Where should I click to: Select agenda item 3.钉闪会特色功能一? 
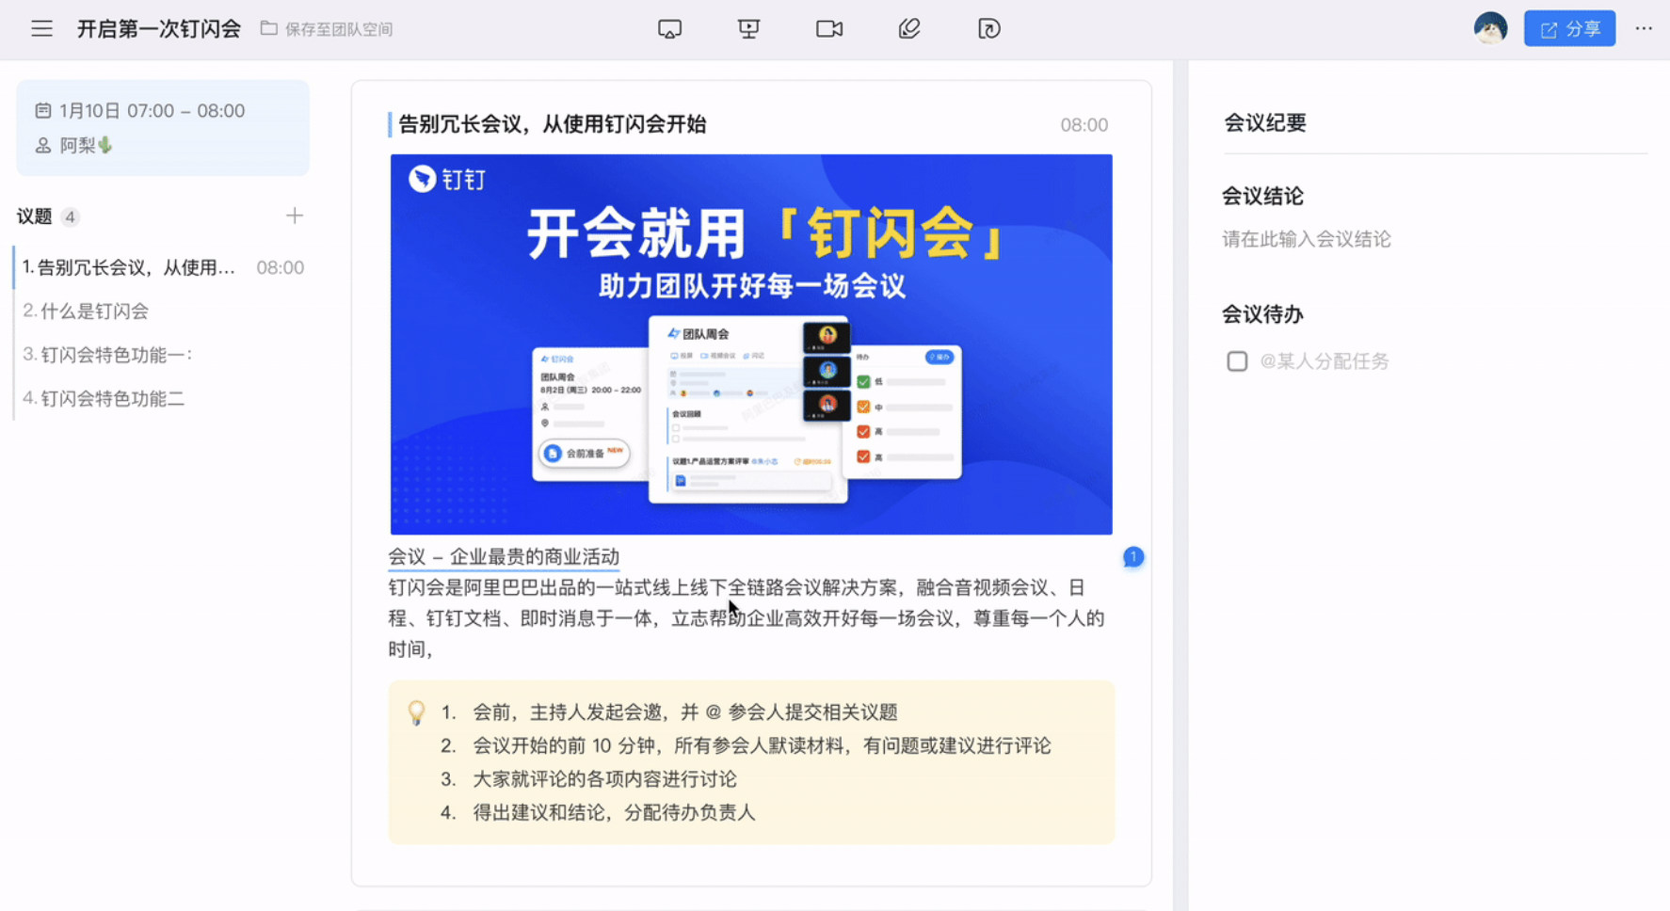point(162,355)
